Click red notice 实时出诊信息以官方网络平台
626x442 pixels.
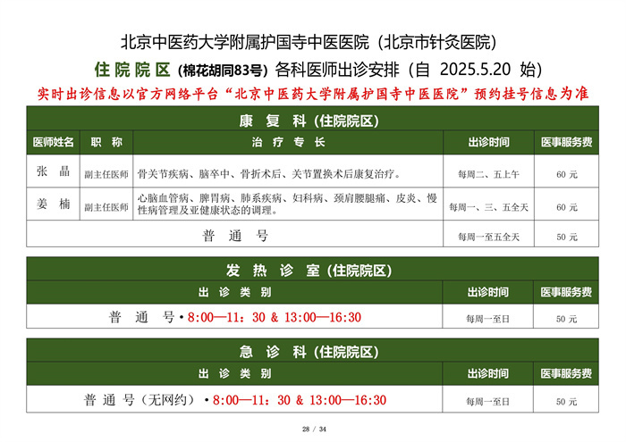click(128, 94)
